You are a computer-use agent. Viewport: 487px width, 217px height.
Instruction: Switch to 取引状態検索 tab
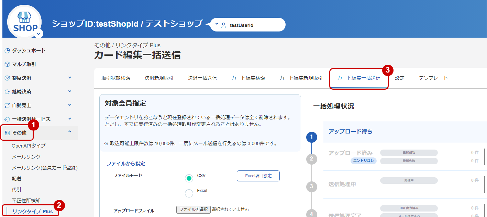click(116, 78)
